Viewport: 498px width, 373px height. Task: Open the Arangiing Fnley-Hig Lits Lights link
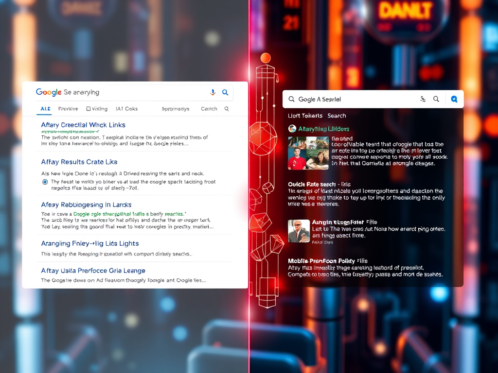[x=90, y=243]
